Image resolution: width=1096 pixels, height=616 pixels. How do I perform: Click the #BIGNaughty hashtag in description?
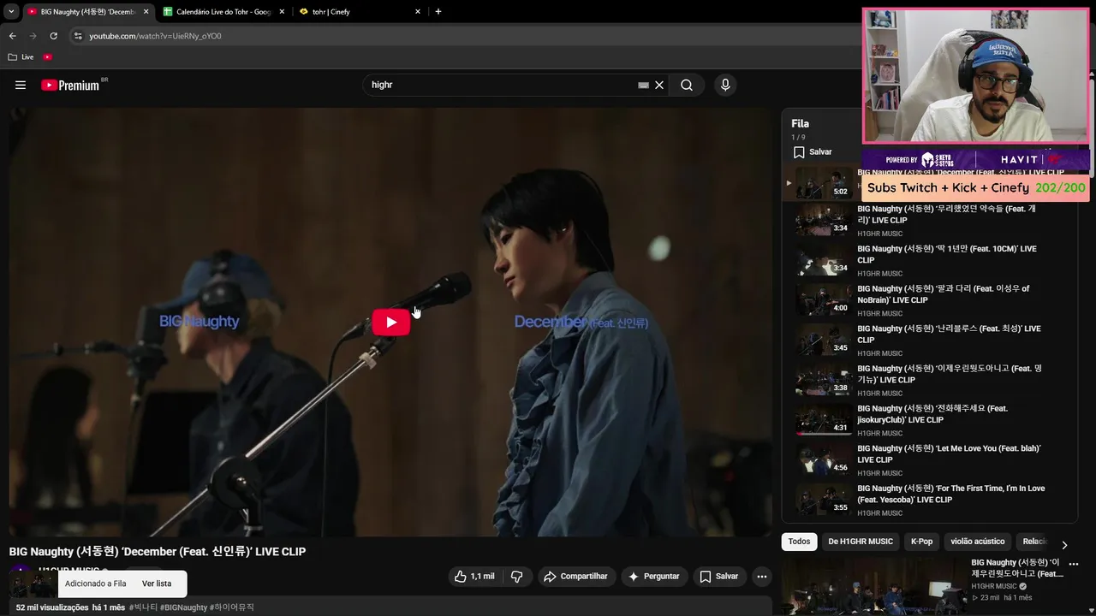(x=183, y=607)
